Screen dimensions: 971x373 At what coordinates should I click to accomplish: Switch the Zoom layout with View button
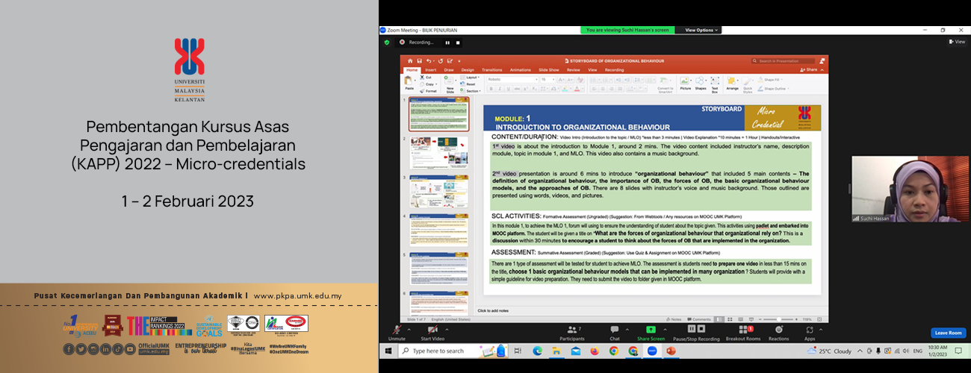[x=957, y=42]
